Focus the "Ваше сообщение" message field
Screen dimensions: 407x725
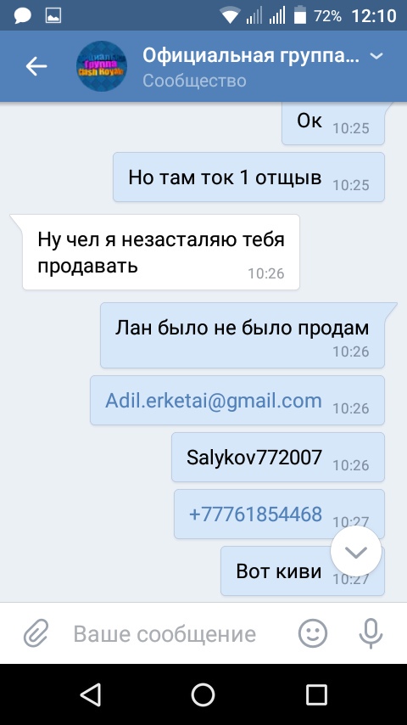pyautogui.click(x=164, y=634)
